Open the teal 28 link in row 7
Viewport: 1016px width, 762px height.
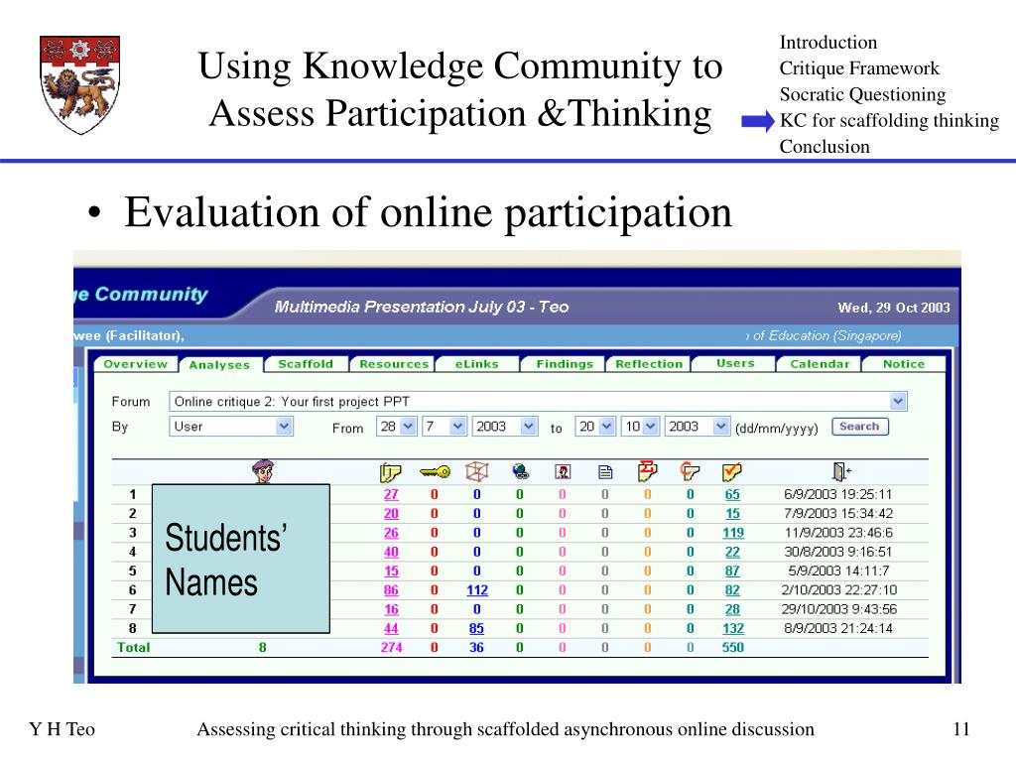pos(732,609)
